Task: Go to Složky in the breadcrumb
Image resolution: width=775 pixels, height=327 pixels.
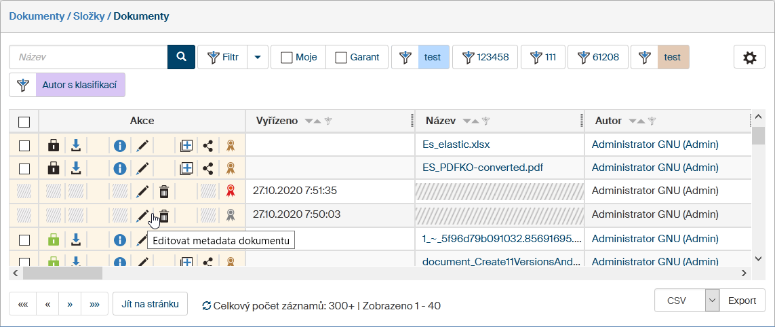Action: coord(89,16)
